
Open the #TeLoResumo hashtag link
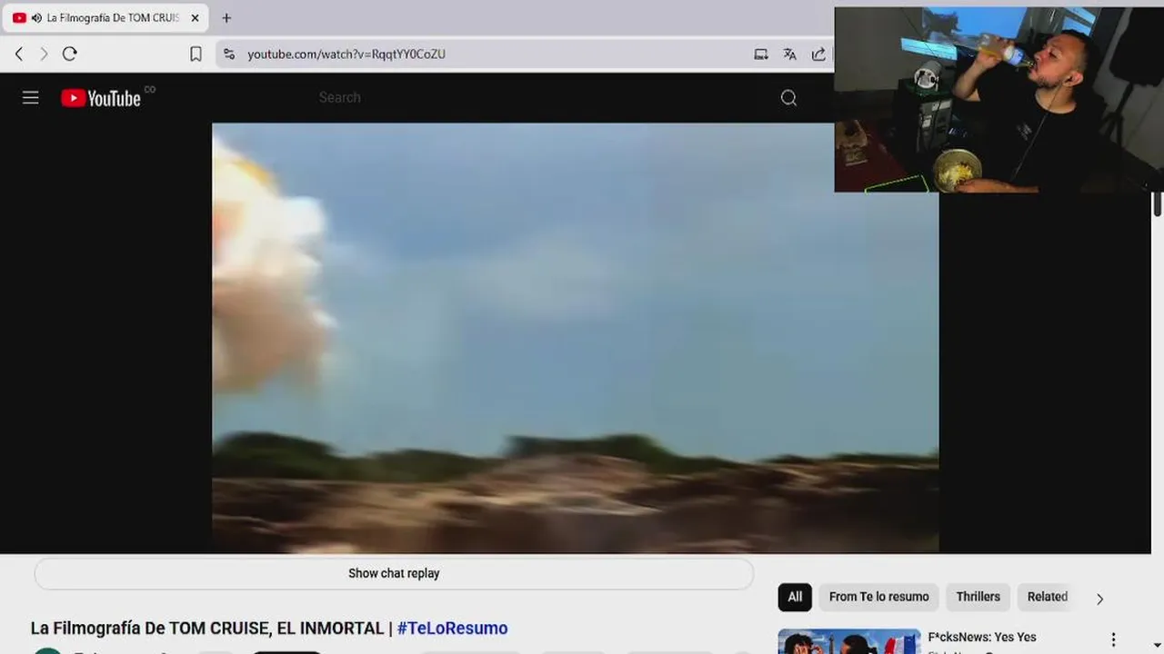tap(452, 629)
